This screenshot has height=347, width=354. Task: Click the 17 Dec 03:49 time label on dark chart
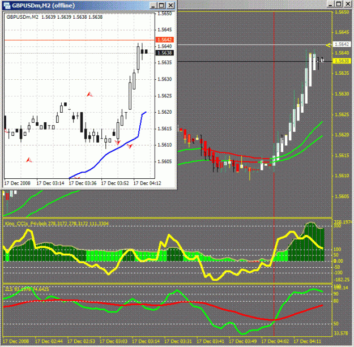coord(242,341)
